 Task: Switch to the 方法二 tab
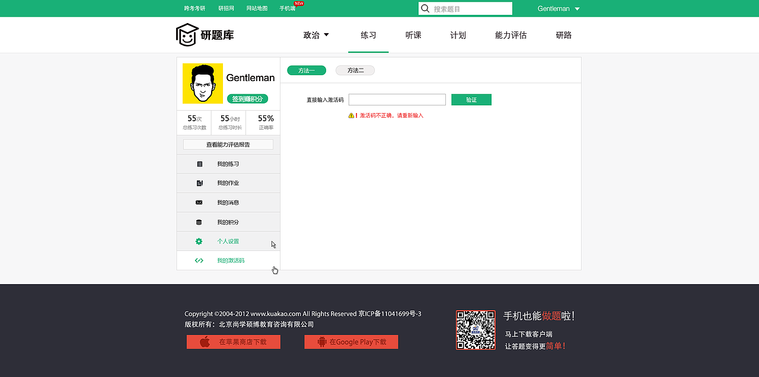coord(355,70)
